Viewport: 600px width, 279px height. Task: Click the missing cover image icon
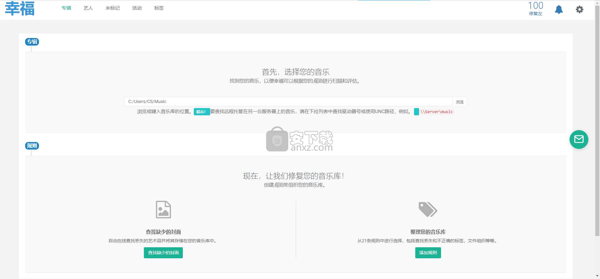pyautogui.click(x=163, y=210)
